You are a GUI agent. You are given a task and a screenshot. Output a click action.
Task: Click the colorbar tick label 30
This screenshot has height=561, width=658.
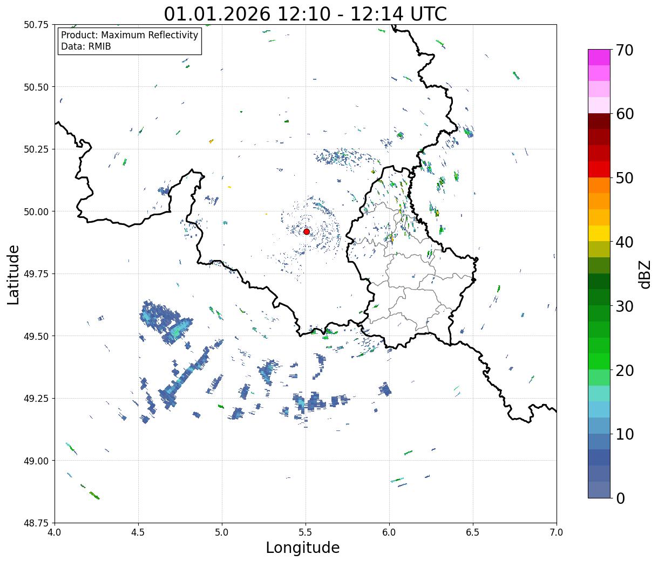624,306
